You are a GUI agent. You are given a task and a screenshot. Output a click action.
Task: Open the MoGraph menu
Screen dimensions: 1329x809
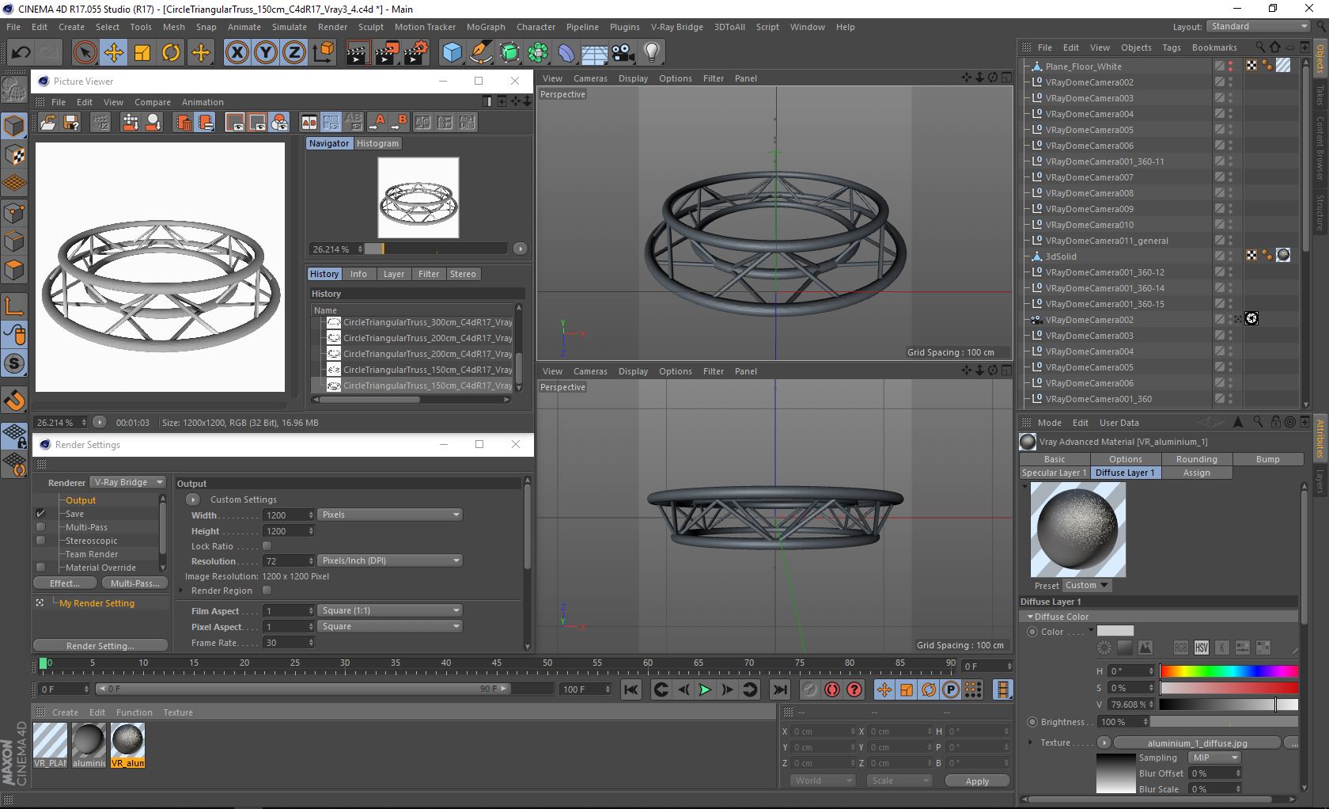(485, 27)
